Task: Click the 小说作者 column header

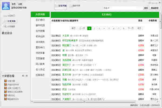Action: [x=153, y=21]
